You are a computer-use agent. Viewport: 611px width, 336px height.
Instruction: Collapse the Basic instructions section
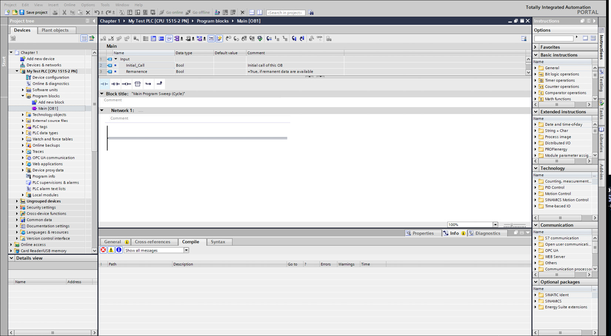[536, 55]
